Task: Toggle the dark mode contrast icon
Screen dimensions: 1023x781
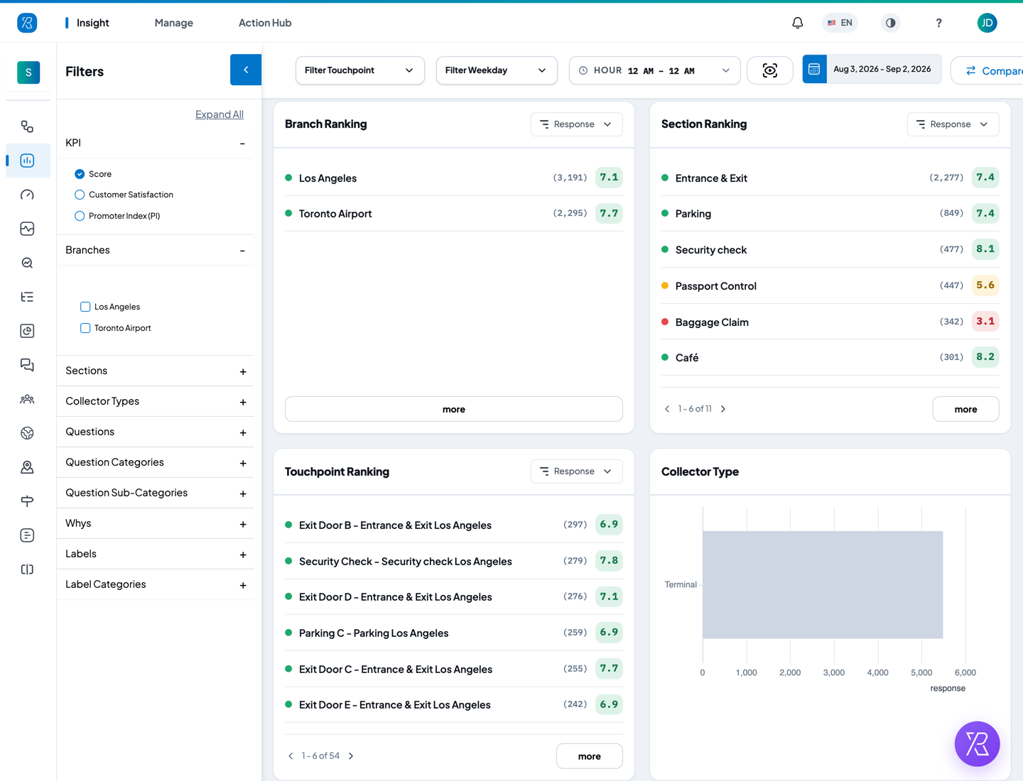Action: (x=890, y=23)
